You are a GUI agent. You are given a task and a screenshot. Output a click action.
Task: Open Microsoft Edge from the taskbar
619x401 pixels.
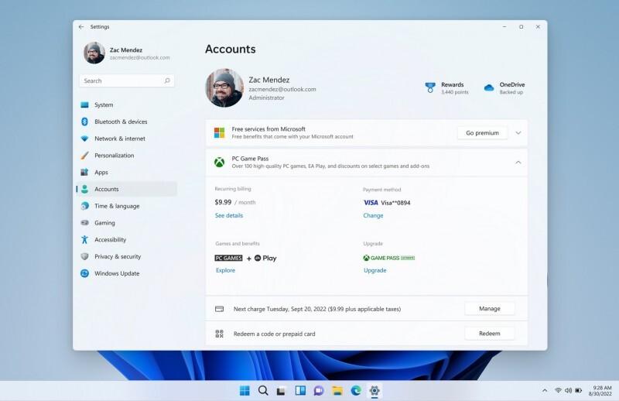356,391
